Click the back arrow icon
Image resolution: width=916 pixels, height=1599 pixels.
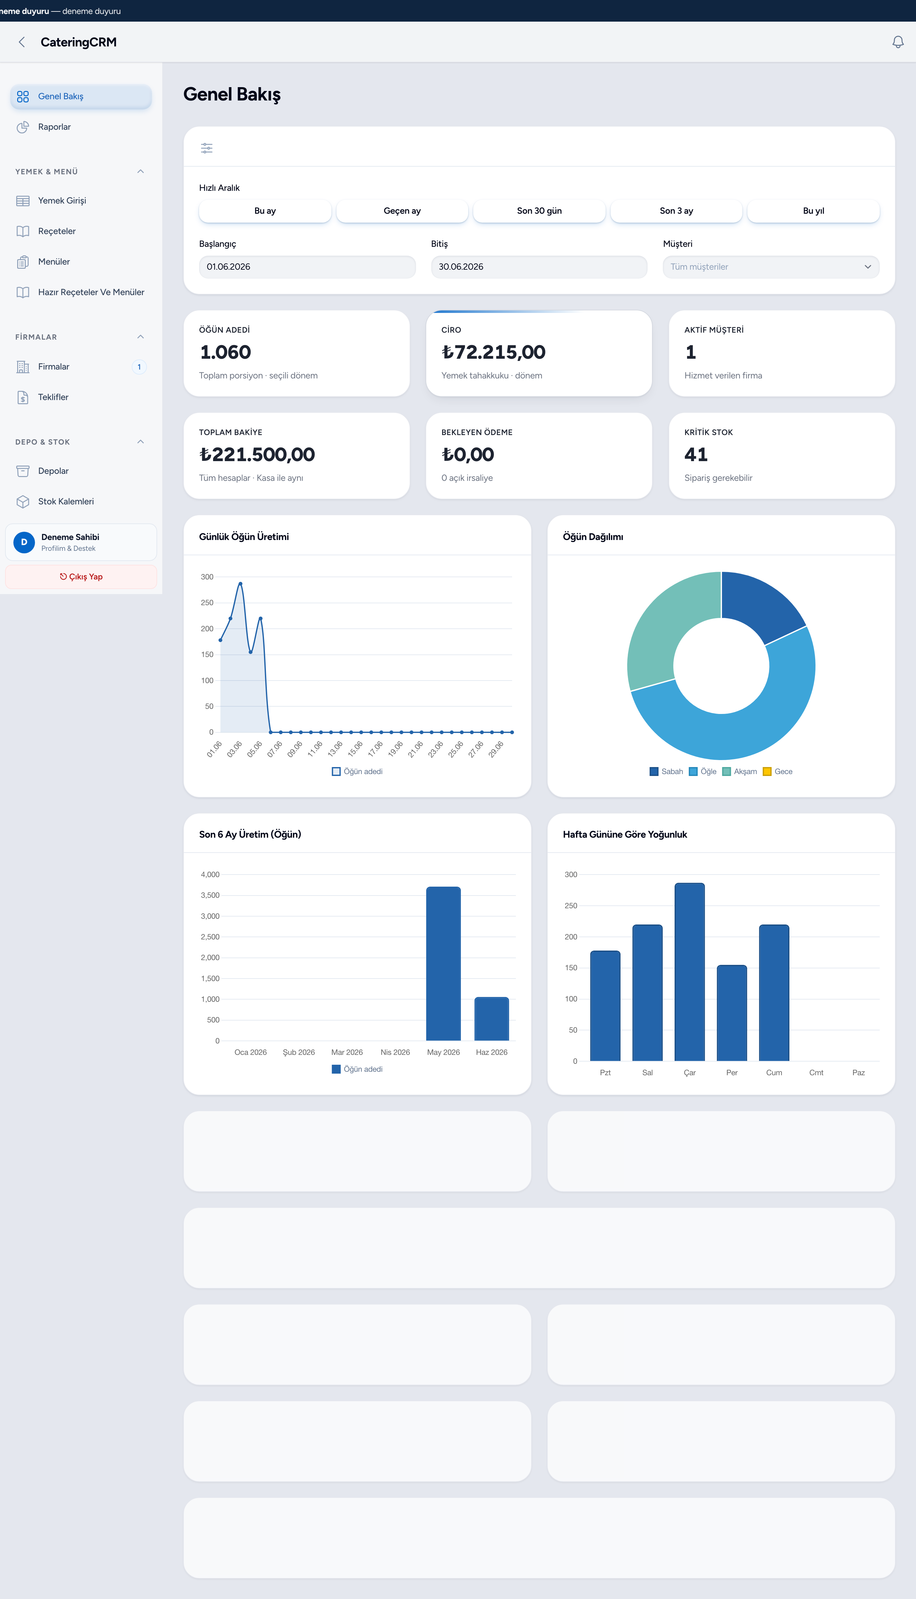point(22,42)
